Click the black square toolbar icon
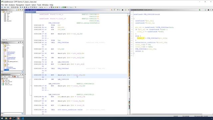The width and height of the screenshot is (213, 120). tap(65, 7)
